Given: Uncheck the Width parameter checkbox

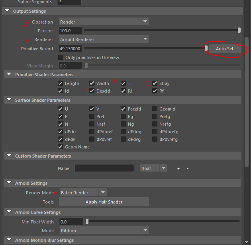Looking at the screenshot, I should click(92, 83).
